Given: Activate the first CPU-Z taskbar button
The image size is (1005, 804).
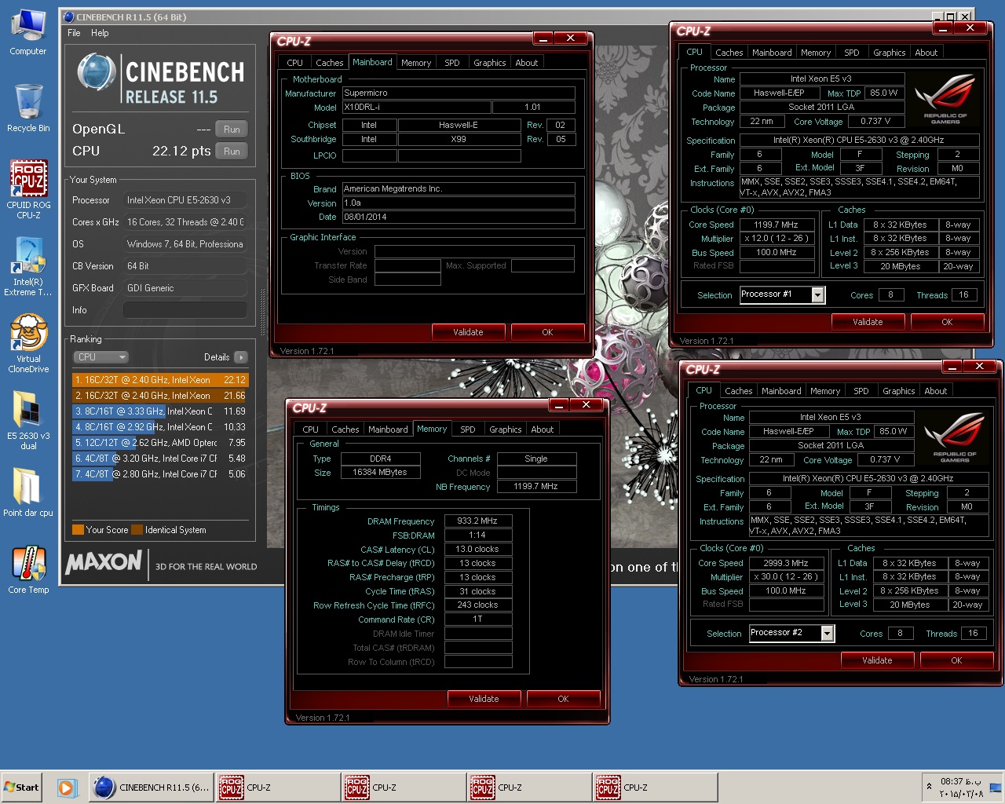Looking at the screenshot, I should click(x=277, y=788).
